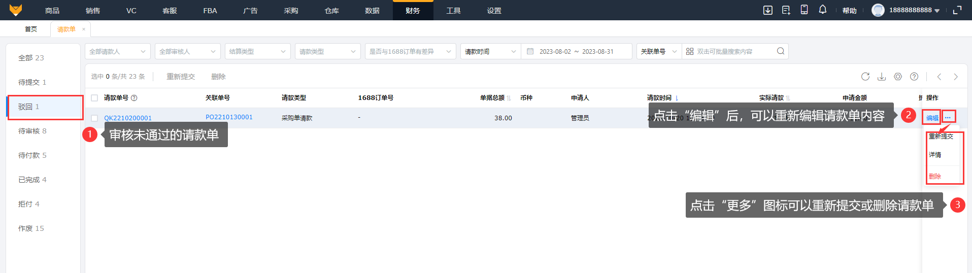972x273 pixels.
Task: Open the 仓库 menu
Action: pos(331,10)
